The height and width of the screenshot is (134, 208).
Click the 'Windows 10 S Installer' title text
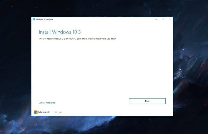point(44,19)
